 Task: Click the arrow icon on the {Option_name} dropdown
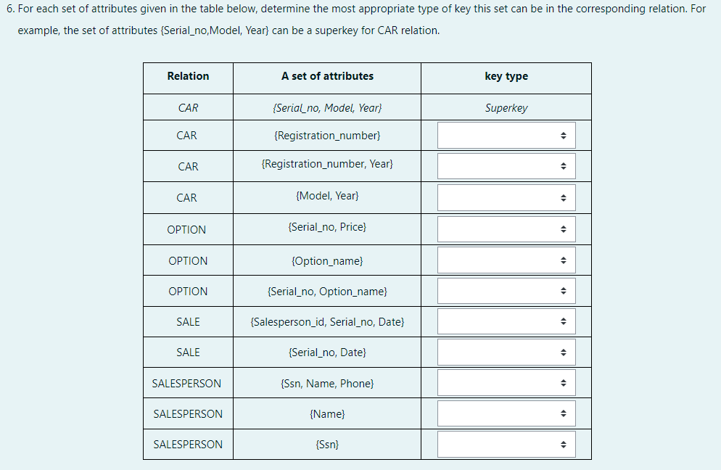564,260
